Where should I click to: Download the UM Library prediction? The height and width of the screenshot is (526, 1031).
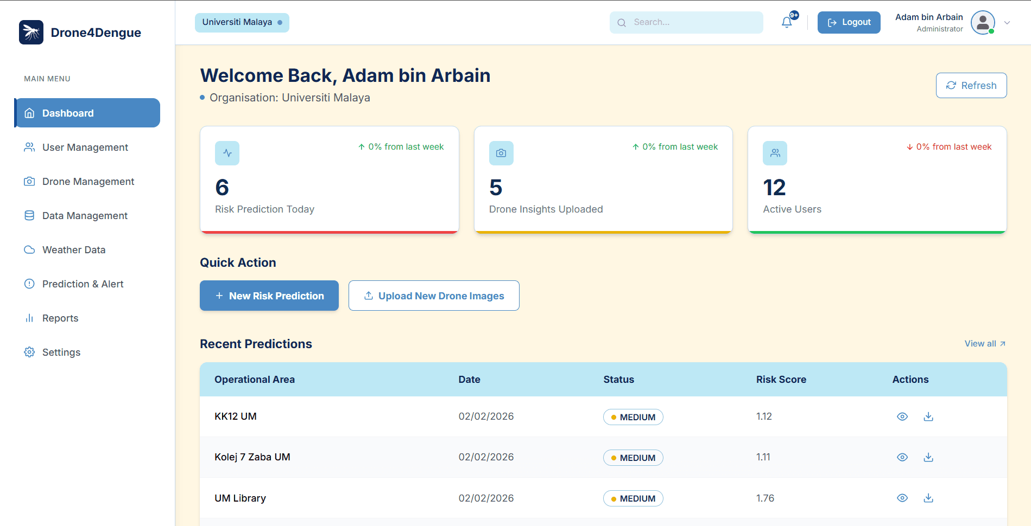(x=928, y=498)
